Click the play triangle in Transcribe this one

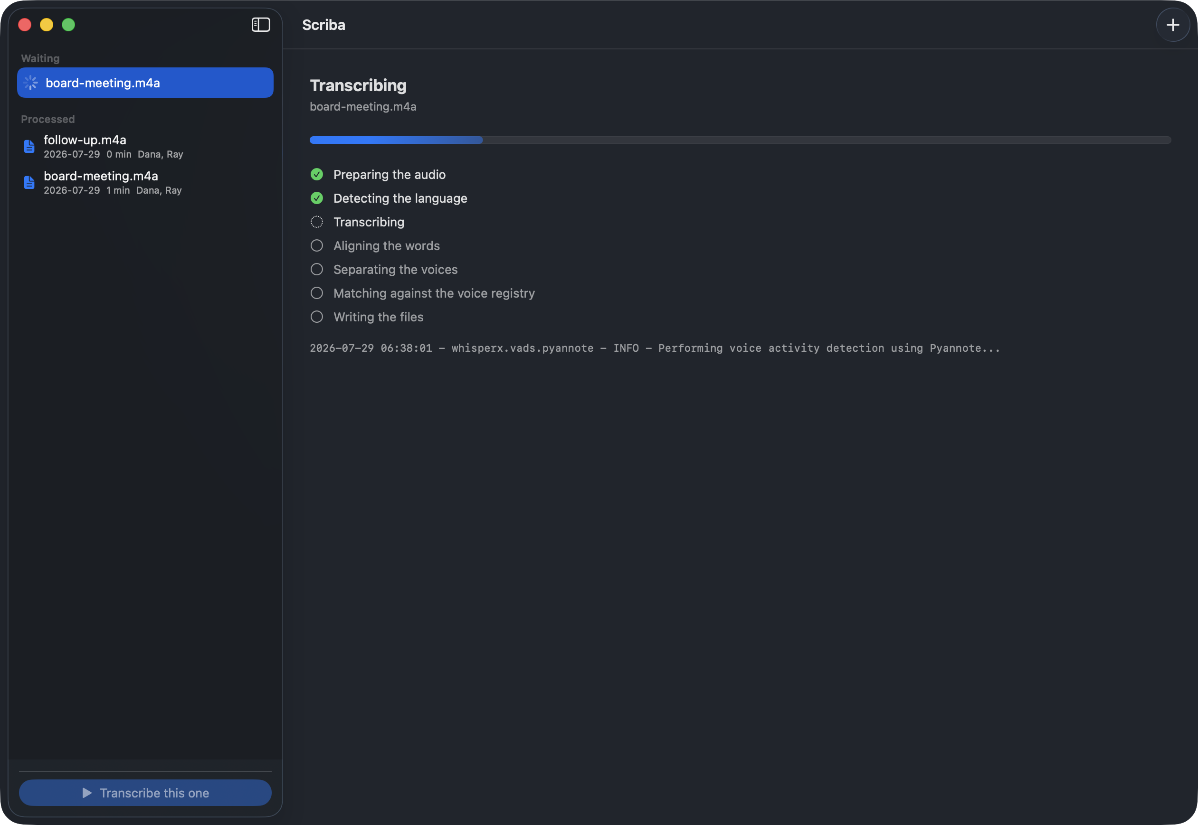[x=87, y=793]
